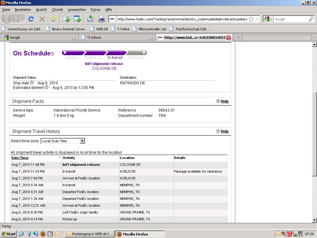This screenshot has width=317, height=238.
Task: Open the Mikrocontroller.net bookmark
Action: point(150,29)
